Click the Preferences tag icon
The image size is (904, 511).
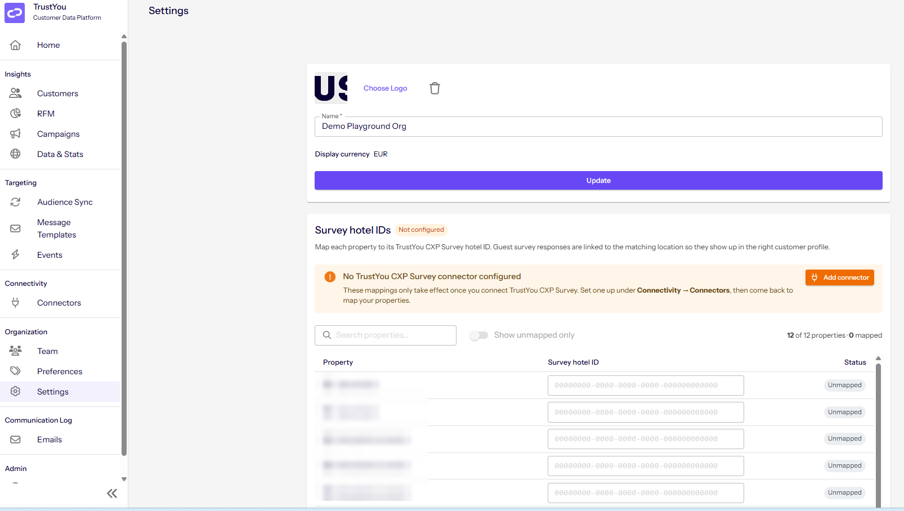click(x=15, y=371)
